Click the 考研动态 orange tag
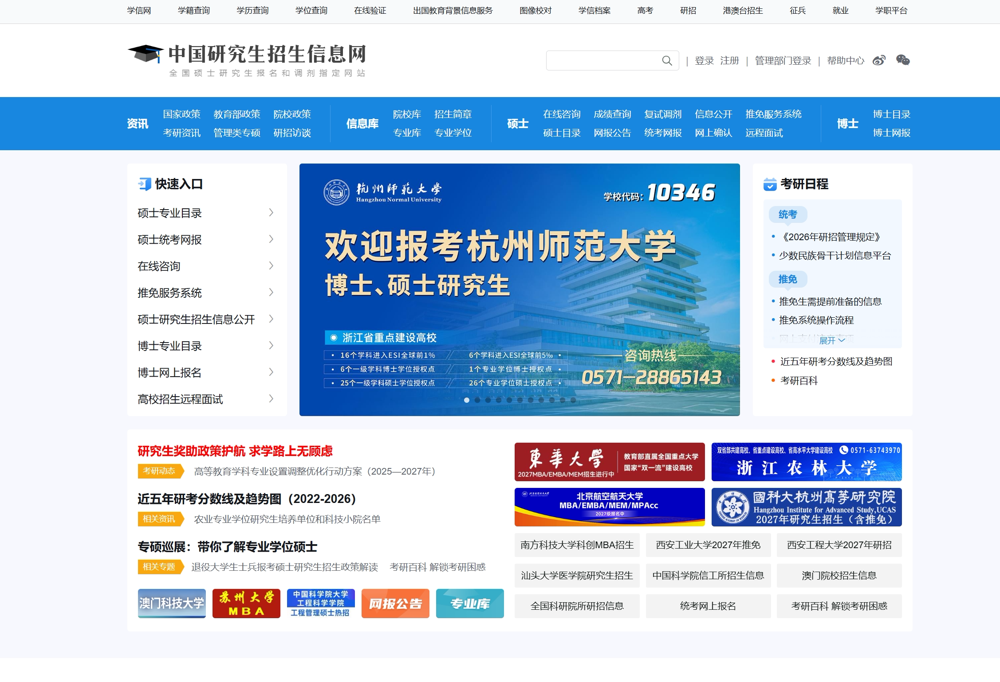The width and height of the screenshot is (1000, 682). coord(161,471)
